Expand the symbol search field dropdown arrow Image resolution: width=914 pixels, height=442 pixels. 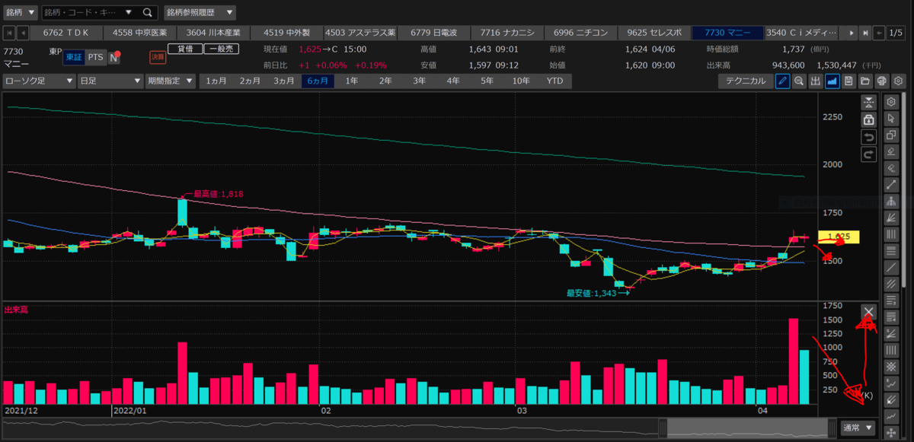(129, 13)
